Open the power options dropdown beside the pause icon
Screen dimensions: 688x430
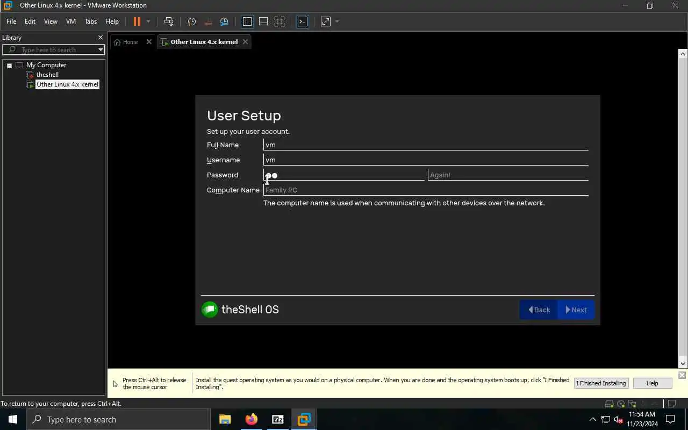(x=148, y=21)
